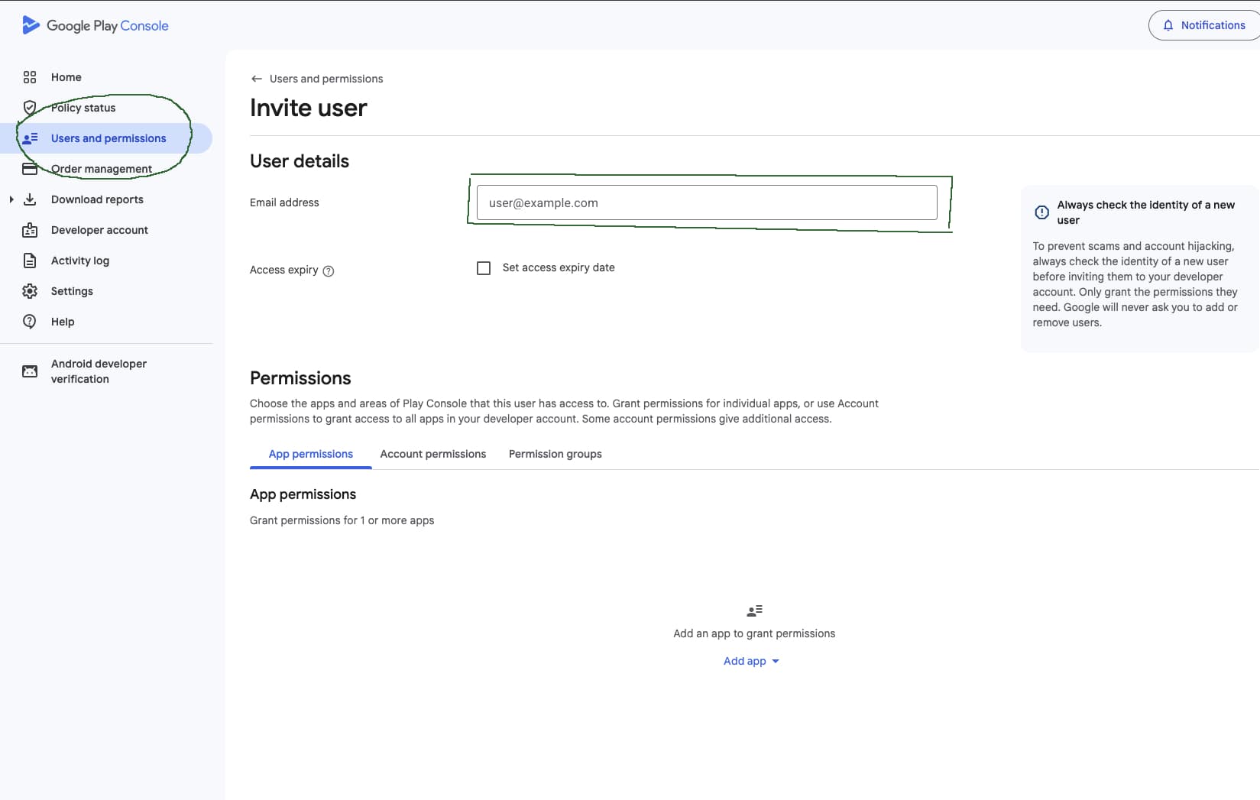This screenshot has width=1260, height=800.
Task: Click the Download reports download icon
Action: point(30,199)
